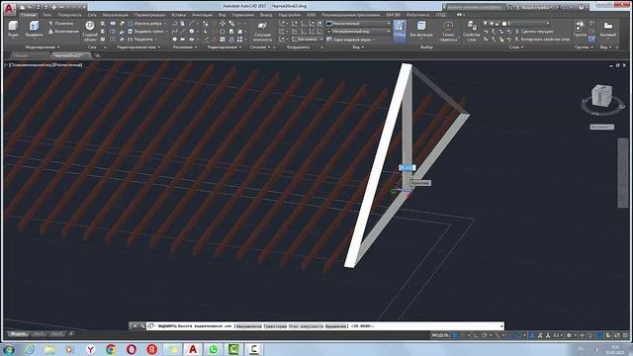Click the Вытягивание (Presspull) tool
This screenshot has width=633, height=356.
(63, 31)
